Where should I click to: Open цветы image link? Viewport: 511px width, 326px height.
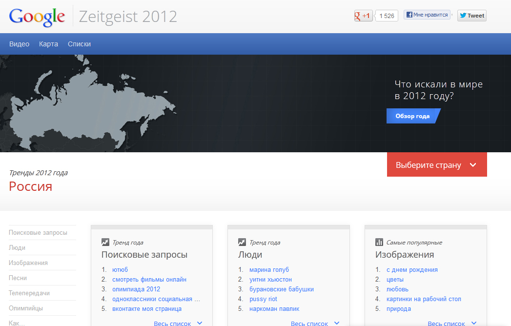pos(395,279)
